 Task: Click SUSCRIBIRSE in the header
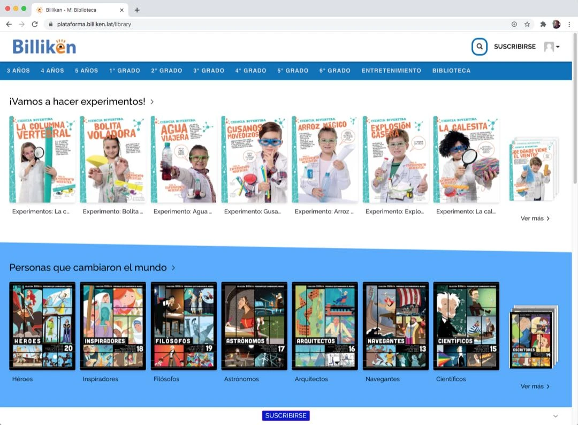point(514,47)
